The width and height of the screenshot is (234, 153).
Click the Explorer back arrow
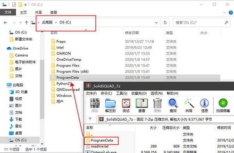click(x=5, y=23)
